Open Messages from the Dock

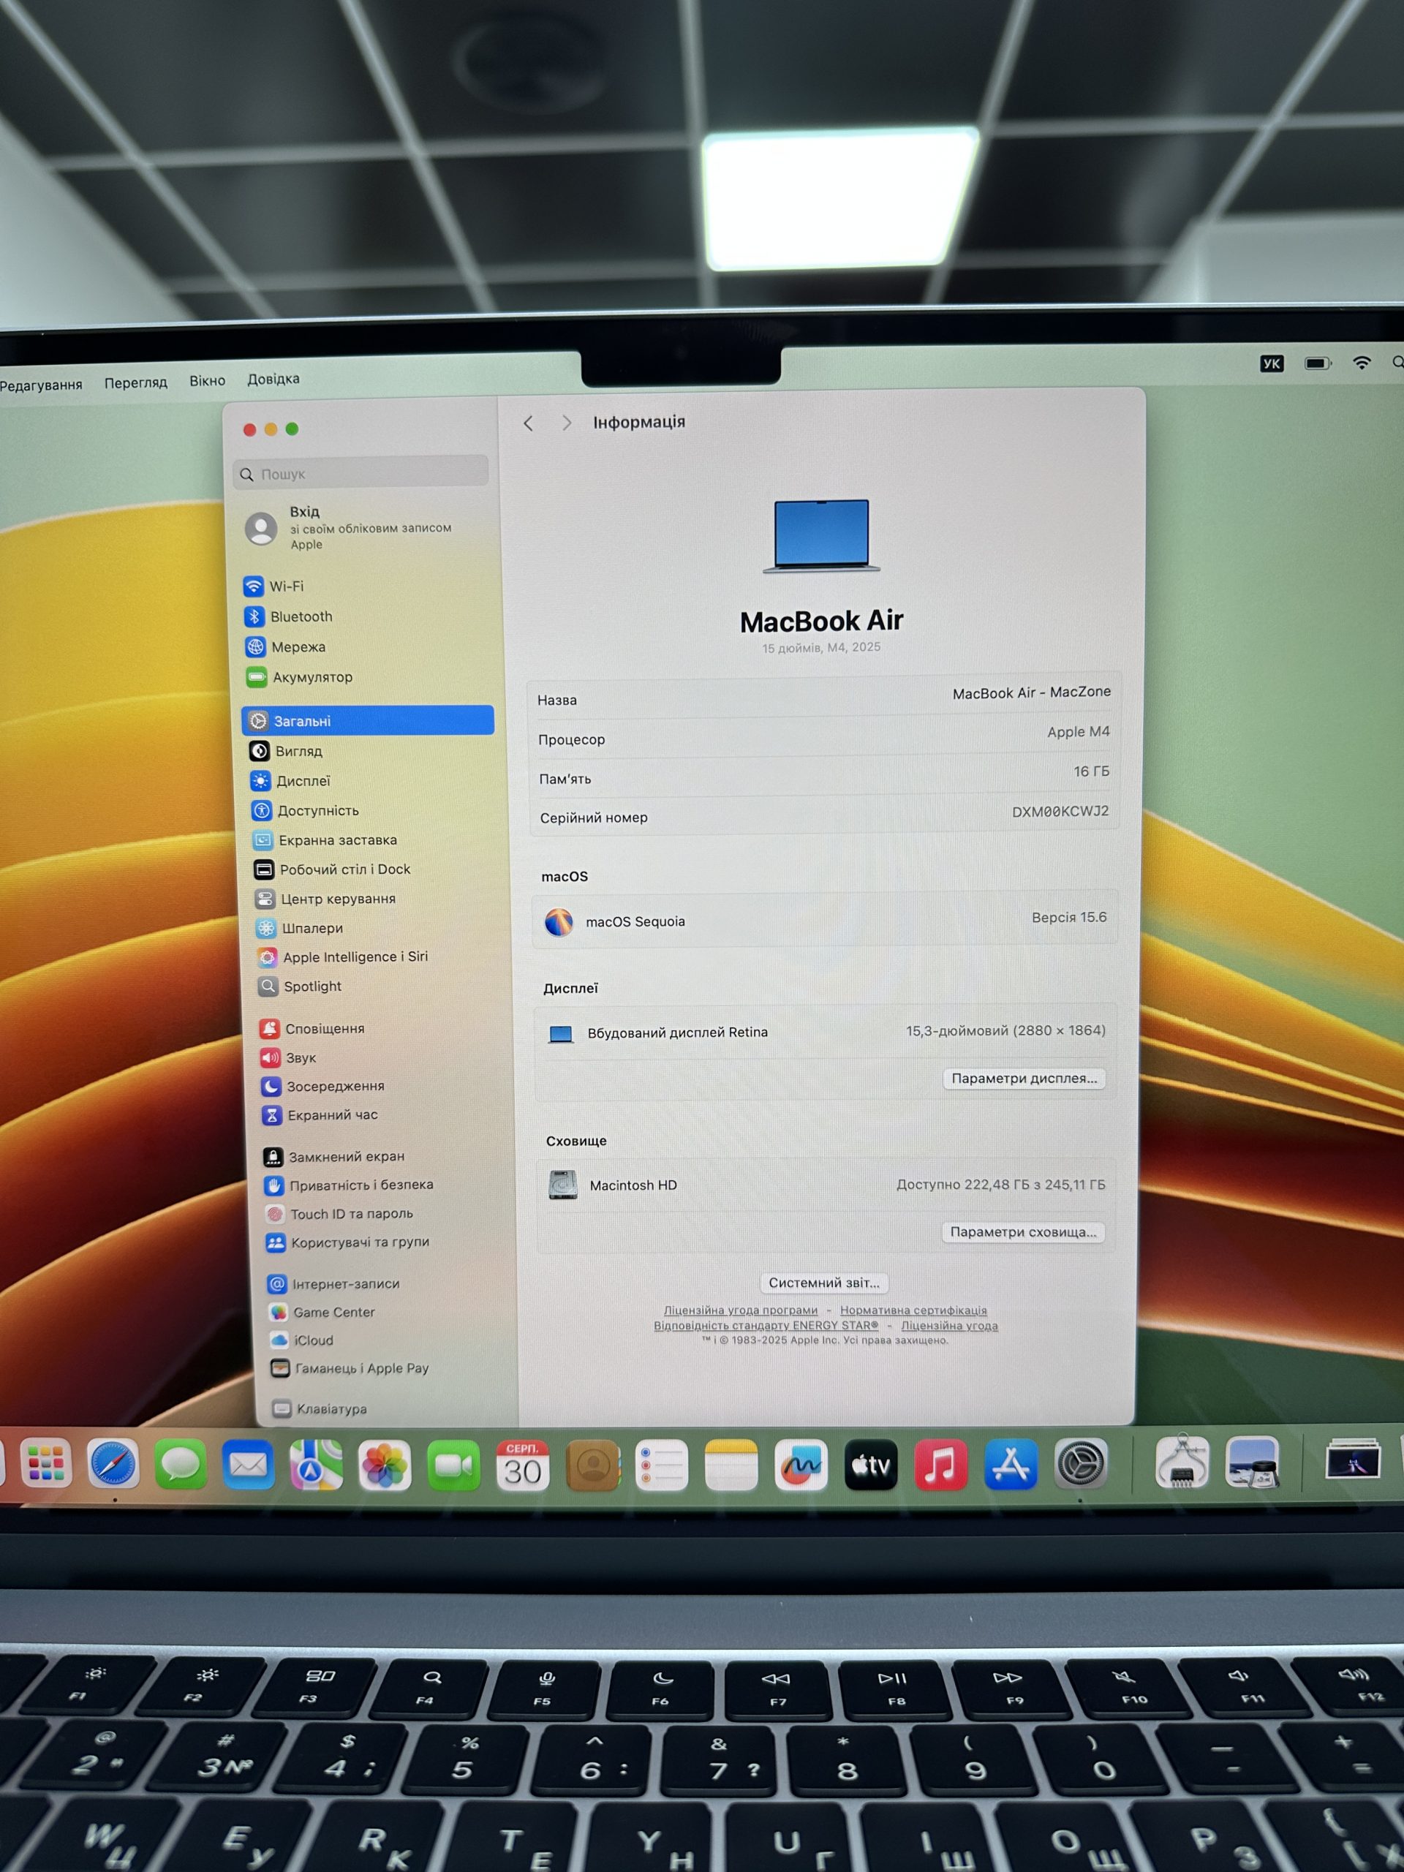click(x=181, y=1464)
